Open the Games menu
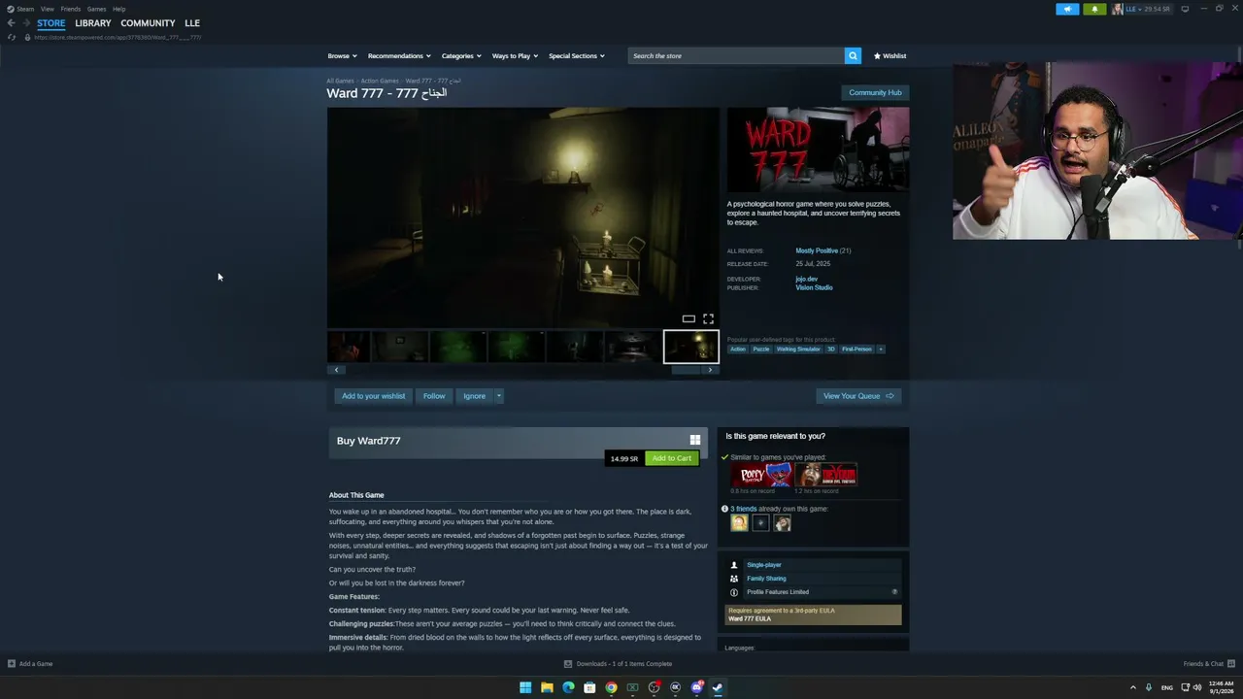Viewport: 1243px width, 699px height. [x=96, y=9]
